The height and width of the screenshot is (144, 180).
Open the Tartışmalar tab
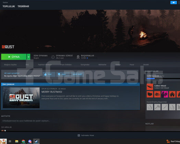[85, 65]
